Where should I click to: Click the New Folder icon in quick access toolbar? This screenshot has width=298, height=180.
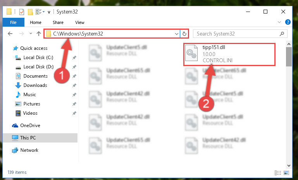point(30,12)
